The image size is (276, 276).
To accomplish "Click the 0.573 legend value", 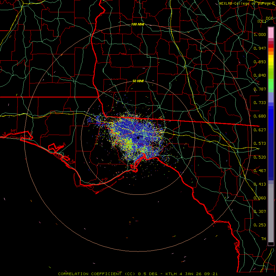I will (260, 144).
